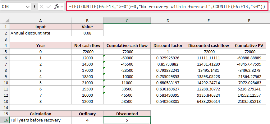Click the Input header cell
Screen dimensions: 270x124
(40, 27)
